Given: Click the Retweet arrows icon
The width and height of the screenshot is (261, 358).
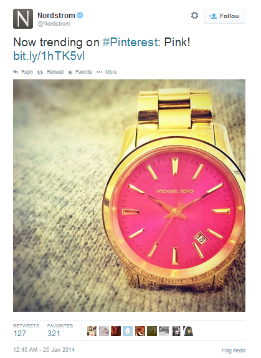Looking at the screenshot, I should pyautogui.click(x=40, y=72).
